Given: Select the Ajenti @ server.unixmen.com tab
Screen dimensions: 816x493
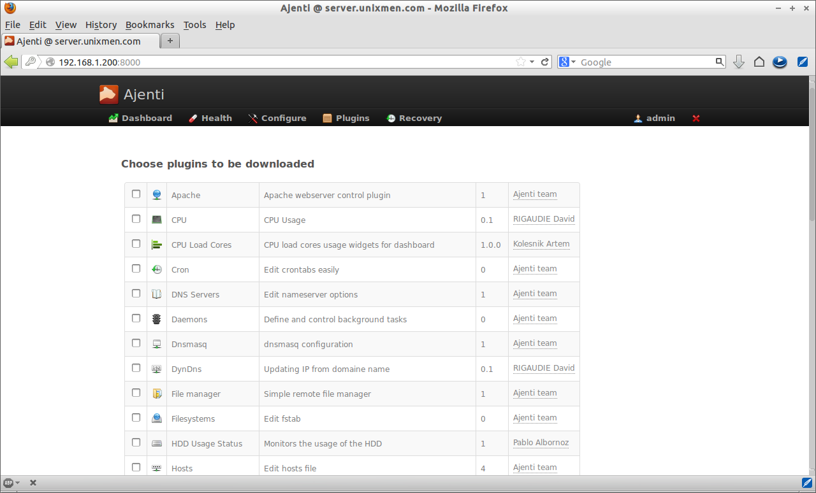Looking at the screenshot, I should click(x=80, y=41).
